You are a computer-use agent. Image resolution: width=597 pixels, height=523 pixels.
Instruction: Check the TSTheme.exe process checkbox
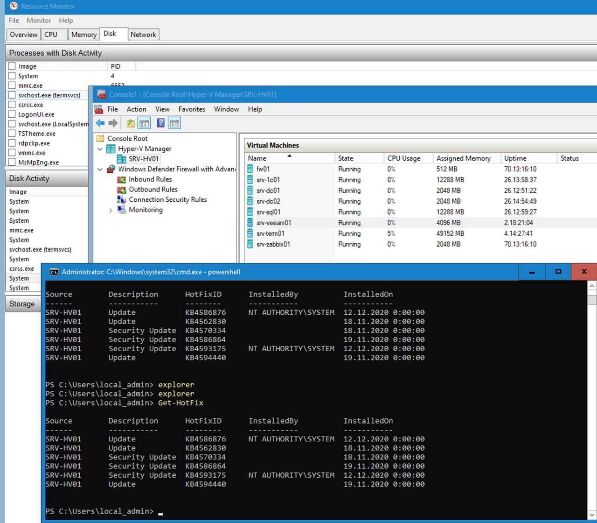point(12,134)
